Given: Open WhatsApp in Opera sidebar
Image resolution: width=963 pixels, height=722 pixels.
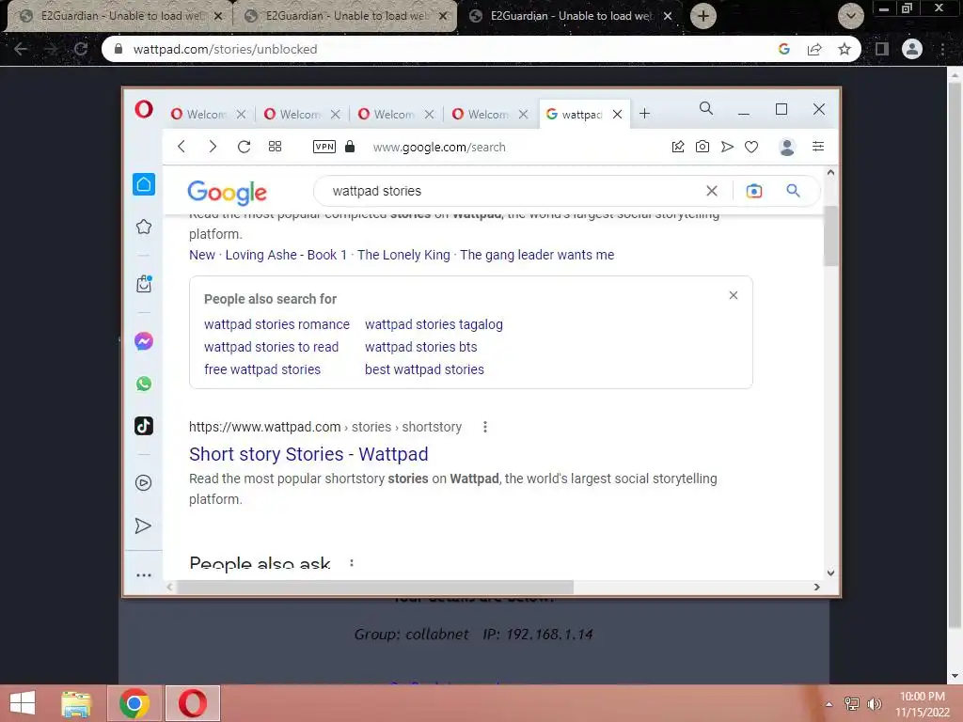Looking at the screenshot, I should [144, 384].
